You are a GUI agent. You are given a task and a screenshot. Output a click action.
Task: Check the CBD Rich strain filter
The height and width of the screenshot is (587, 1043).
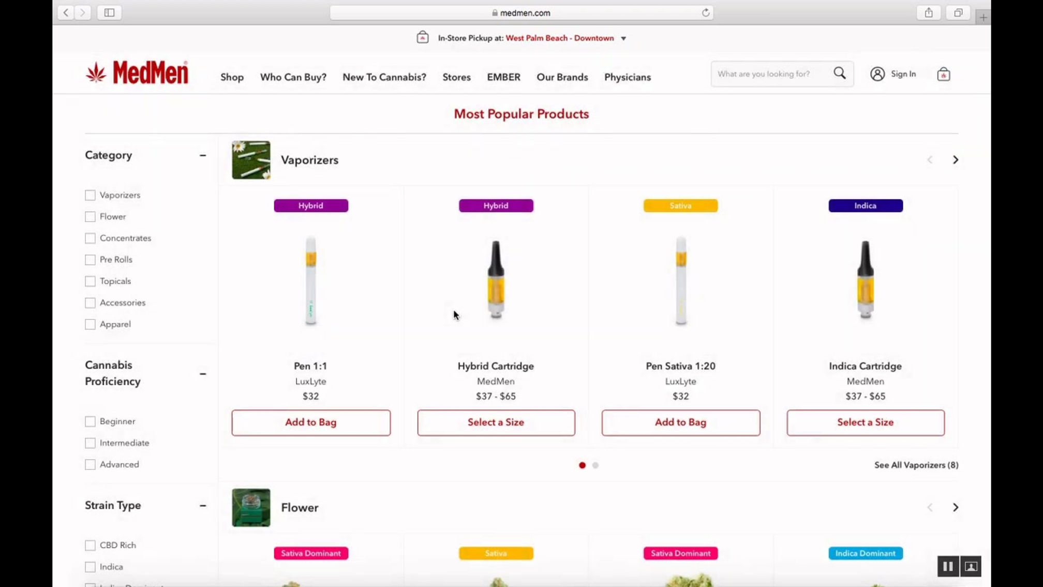coord(90,545)
